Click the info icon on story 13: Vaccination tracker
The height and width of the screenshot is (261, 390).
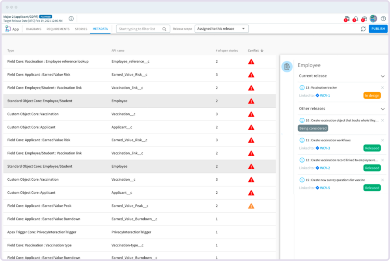point(302,87)
